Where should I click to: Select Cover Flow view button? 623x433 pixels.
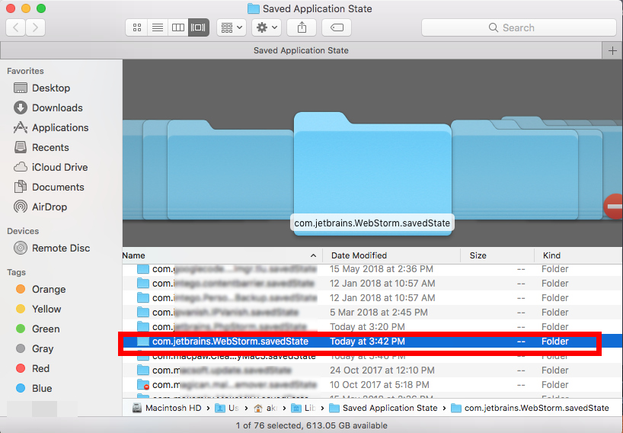(199, 27)
